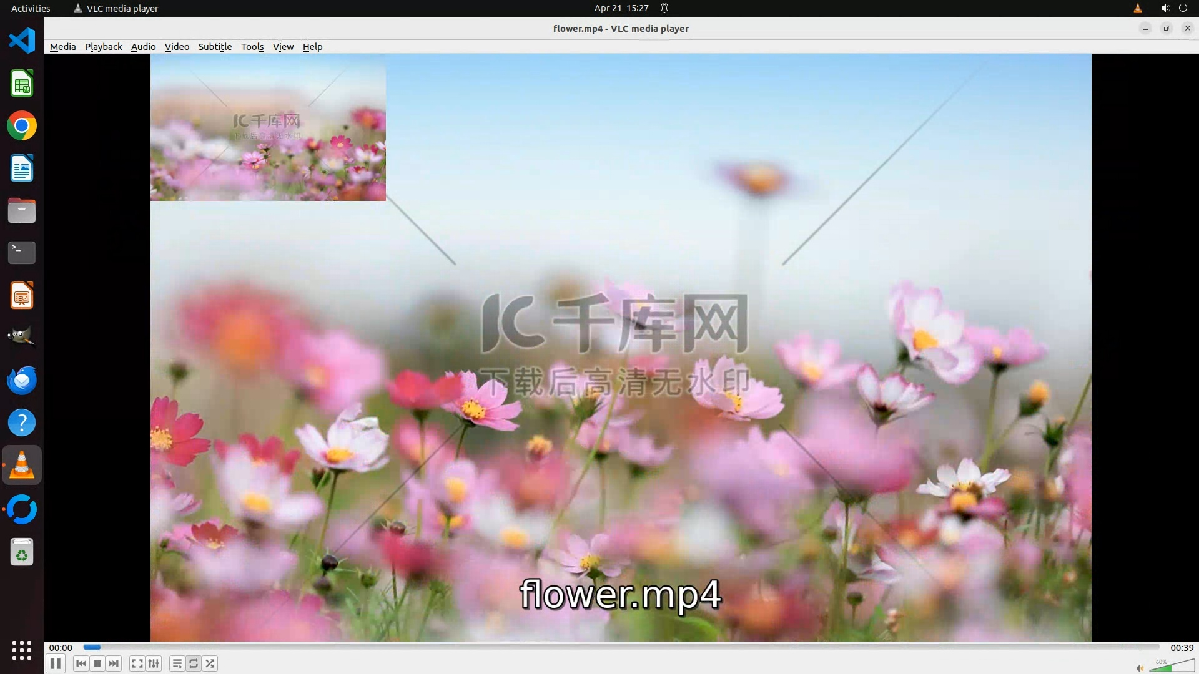
Task: Toggle fullscreen video mode
Action: [137, 663]
